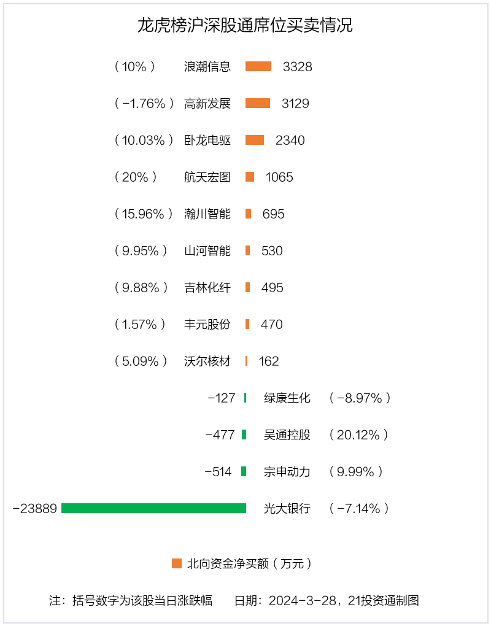Image resolution: width=491 pixels, height=626 pixels.
Task: Select the 航天宏图 stock label
Action: 207,177
